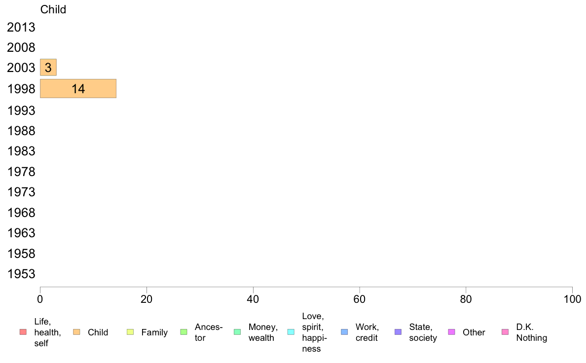Click the purple State, society swatch
586x363 pixels.
[x=398, y=332]
